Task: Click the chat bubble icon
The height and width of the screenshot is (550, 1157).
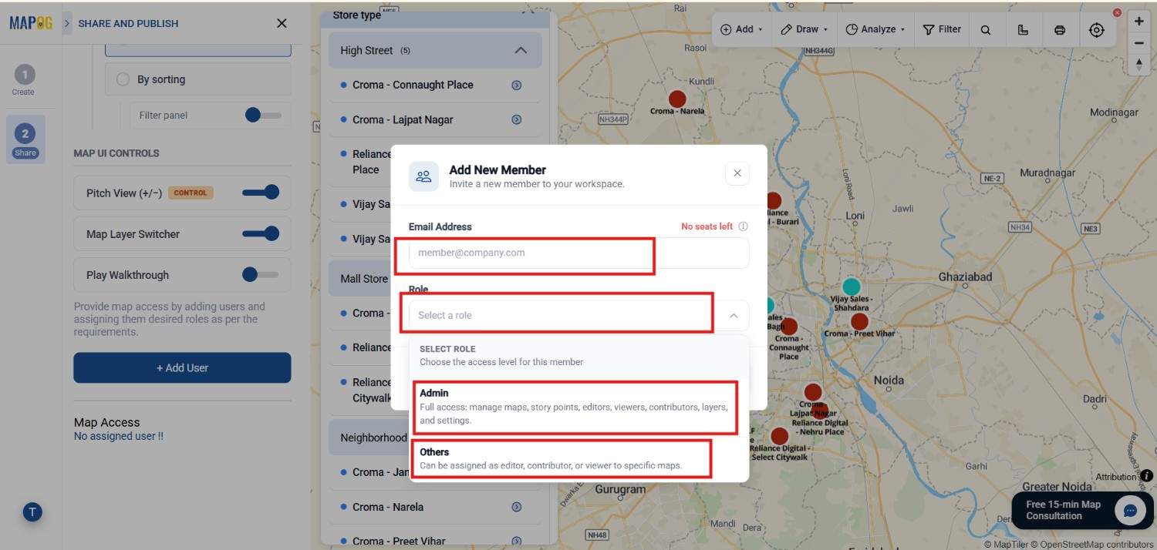Action: pos(1131,510)
